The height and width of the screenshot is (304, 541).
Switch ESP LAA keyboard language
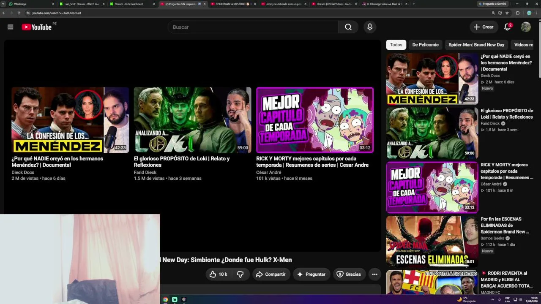pyautogui.click(x=508, y=299)
